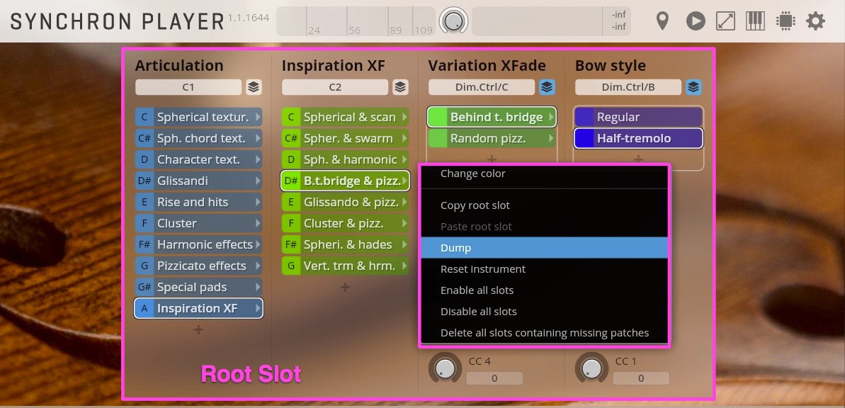Viewport: 845px width, 408px height.
Task: Select Rise and hits slot
Action: (199, 202)
